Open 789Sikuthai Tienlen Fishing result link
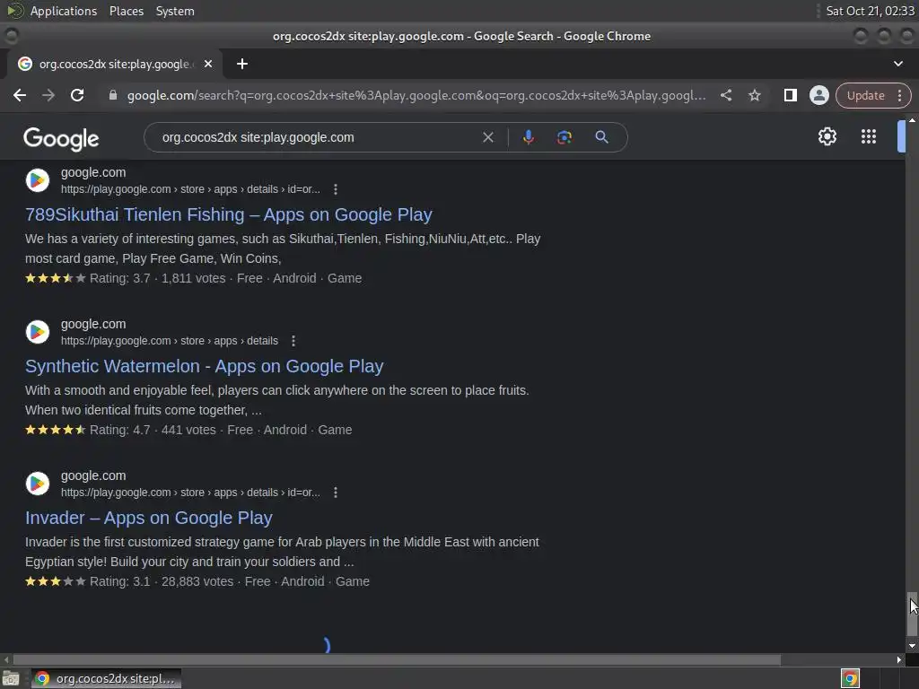Image resolution: width=919 pixels, height=689 pixels. click(229, 215)
